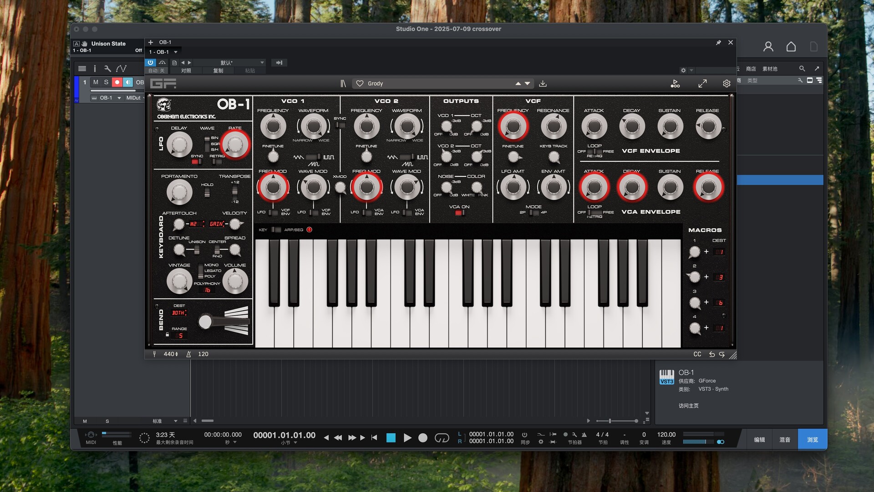Open the track inspector info icon
Screen dimensions: 874x492
click(95, 68)
